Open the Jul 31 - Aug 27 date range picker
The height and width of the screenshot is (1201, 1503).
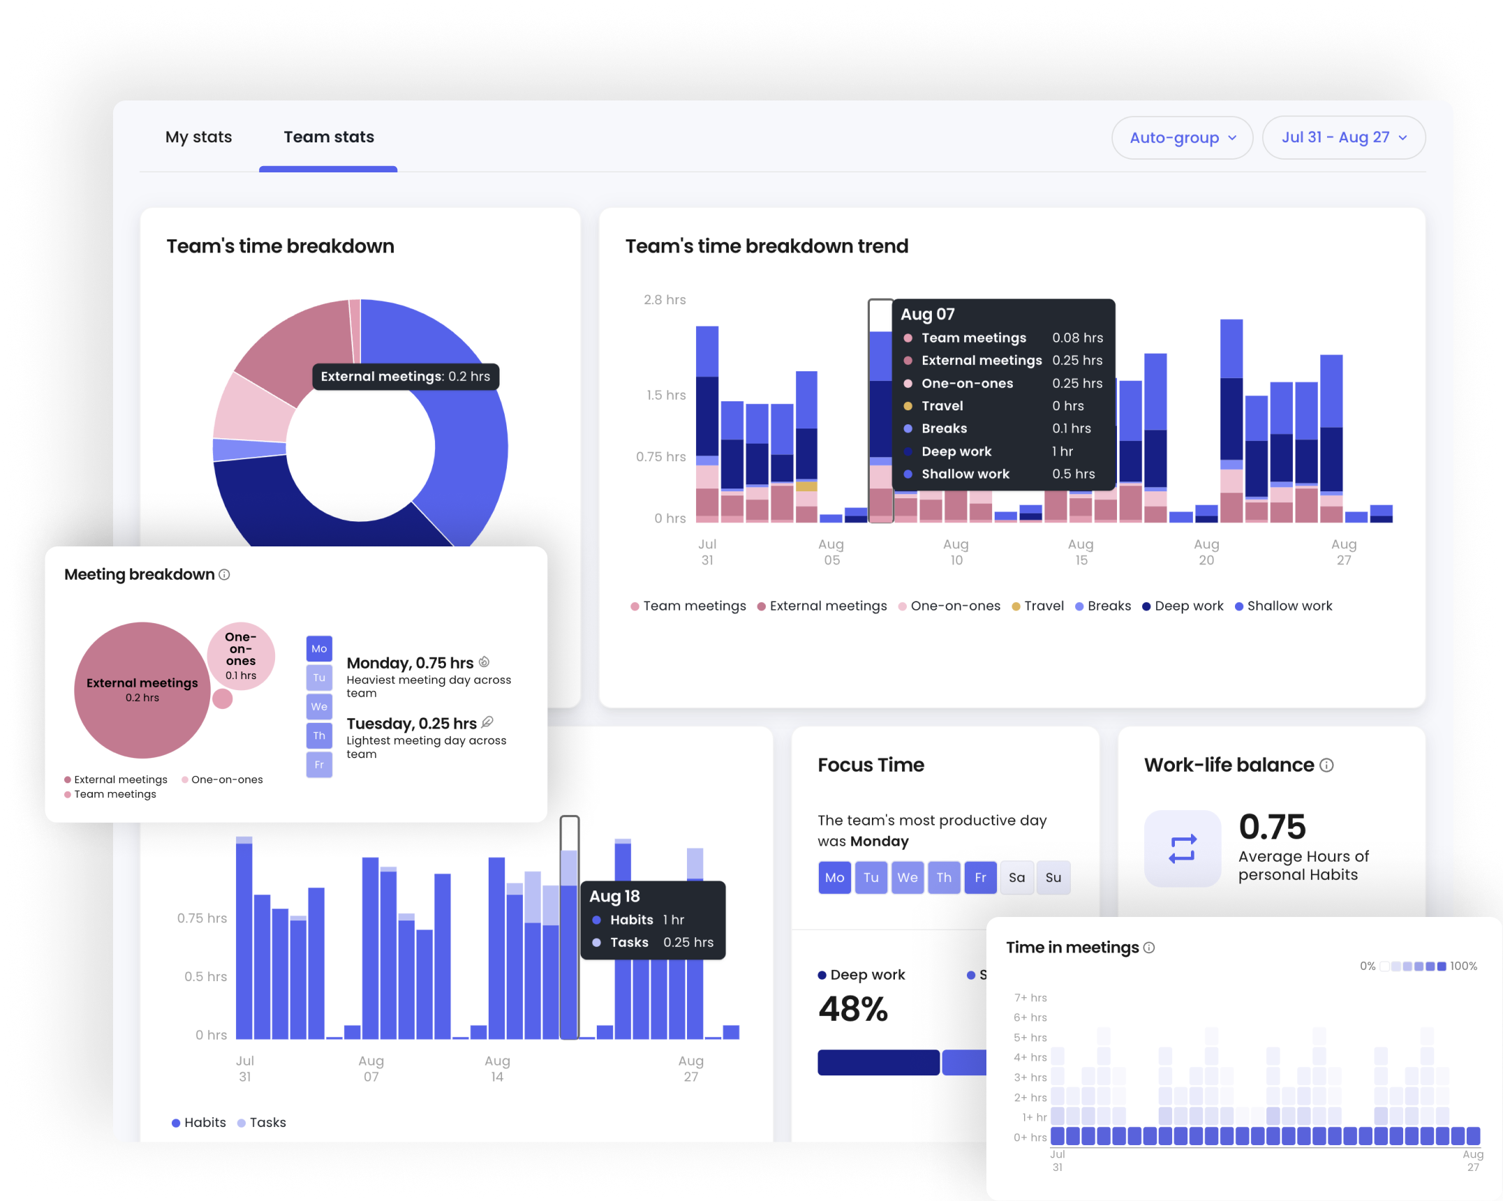pyautogui.click(x=1343, y=137)
